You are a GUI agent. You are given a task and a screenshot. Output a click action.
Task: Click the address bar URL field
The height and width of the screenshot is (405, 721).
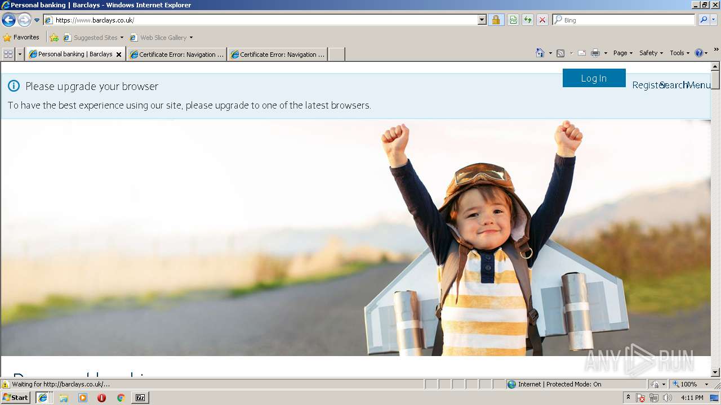pos(261,20)
